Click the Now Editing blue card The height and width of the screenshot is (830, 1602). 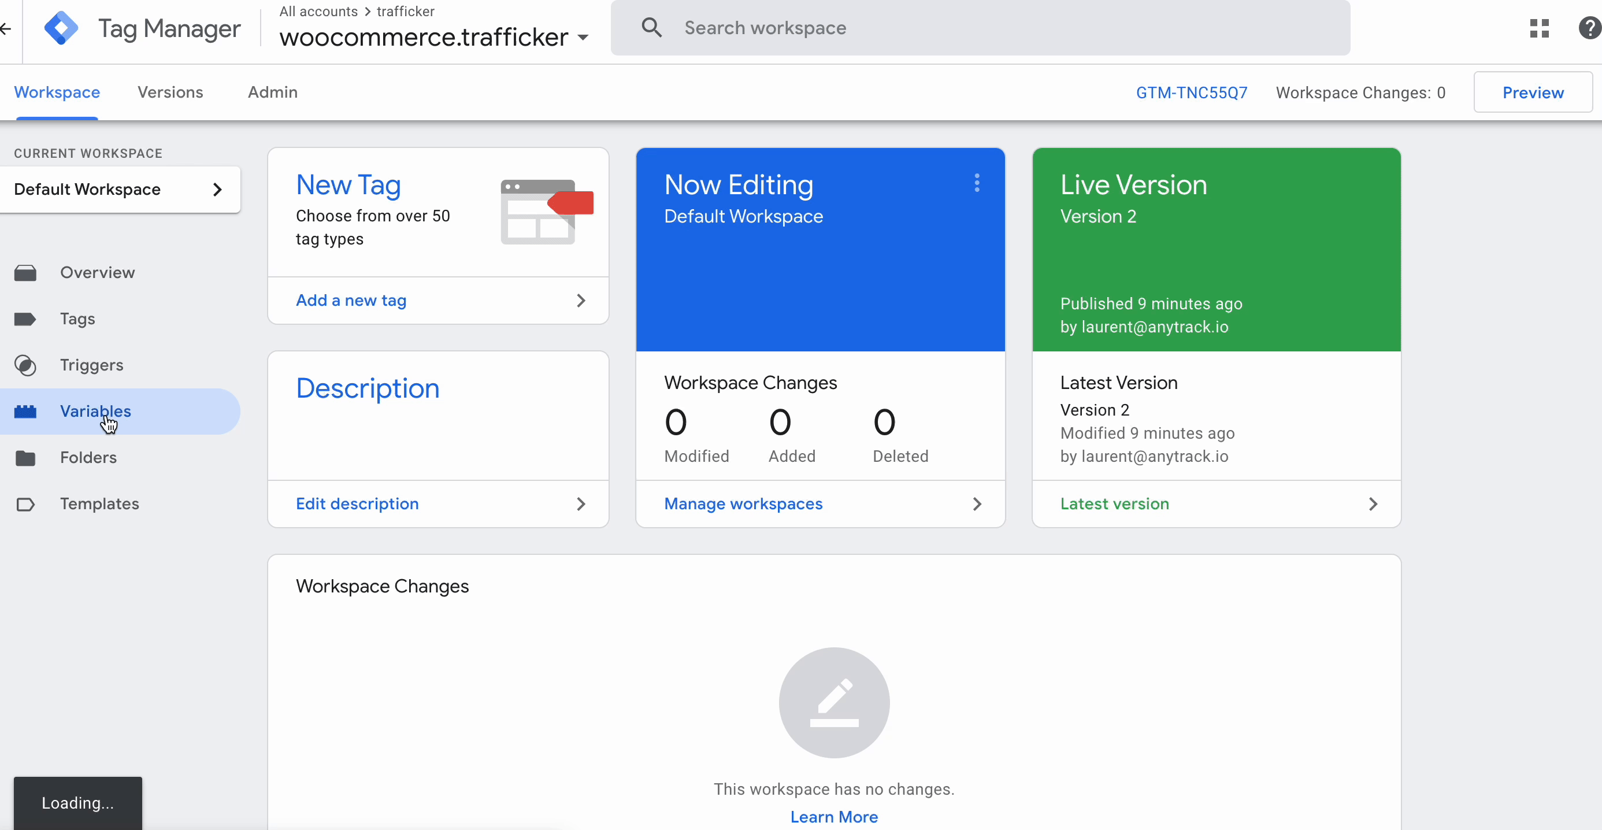pos(820,250)
